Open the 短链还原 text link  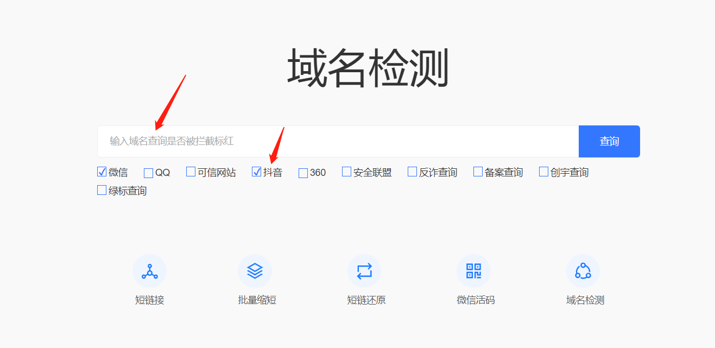366,300
